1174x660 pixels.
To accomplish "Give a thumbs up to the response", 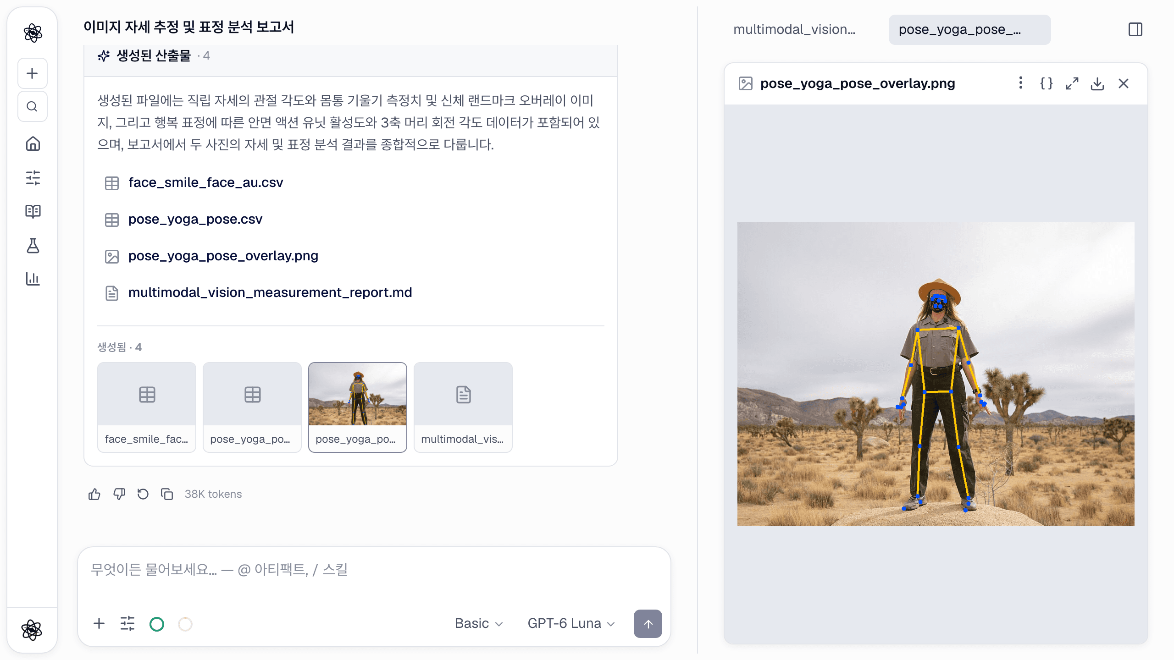I will pyautogui.click(x=94, y=494).
